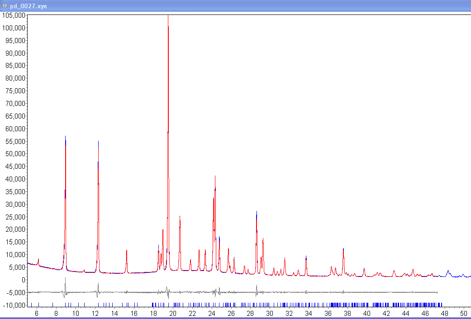Click the 28 label on x-axis
Image resolution: width=471 pixels, height=319 pixels.
click(x=250, y=313)
